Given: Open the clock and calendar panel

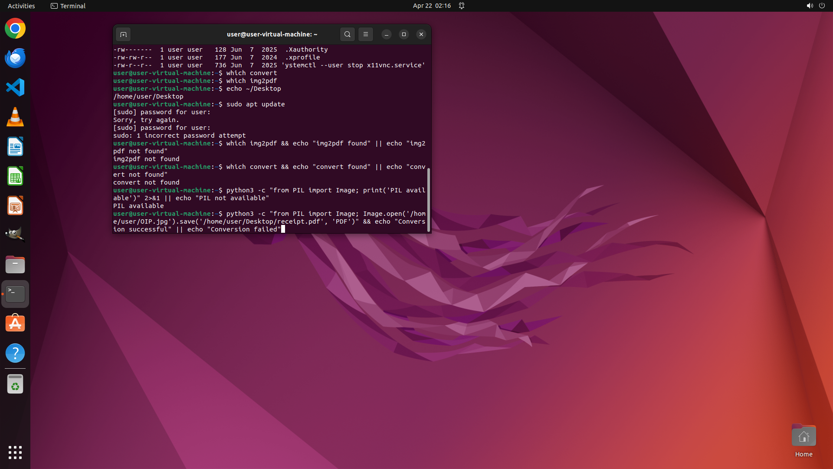Looking at the screenshot, I should pyautogui.click(x=431, y=6).
